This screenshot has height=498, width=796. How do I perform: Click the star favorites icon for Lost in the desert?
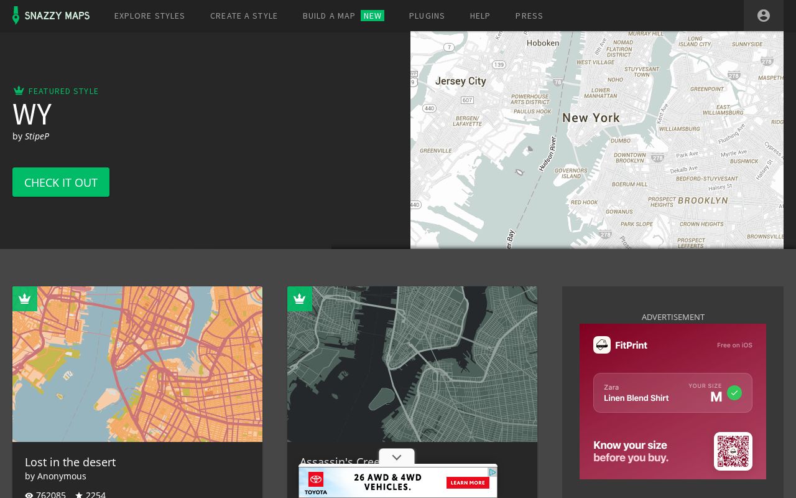tap(79, 496)
